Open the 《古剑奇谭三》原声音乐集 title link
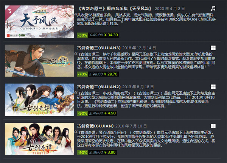Image resolution: width=227 pixels, height=163 pixels. coord(114,9)
